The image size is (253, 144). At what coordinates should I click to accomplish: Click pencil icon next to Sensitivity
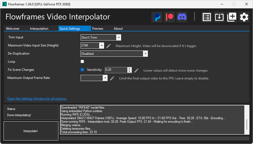point(136,70)
